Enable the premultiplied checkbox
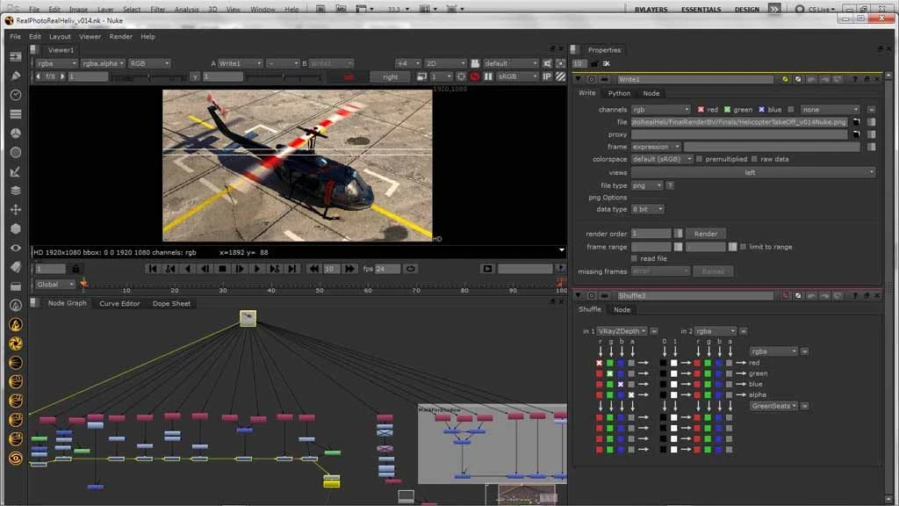The height and width of the screenshot is (506, 899). coord(700,159)
